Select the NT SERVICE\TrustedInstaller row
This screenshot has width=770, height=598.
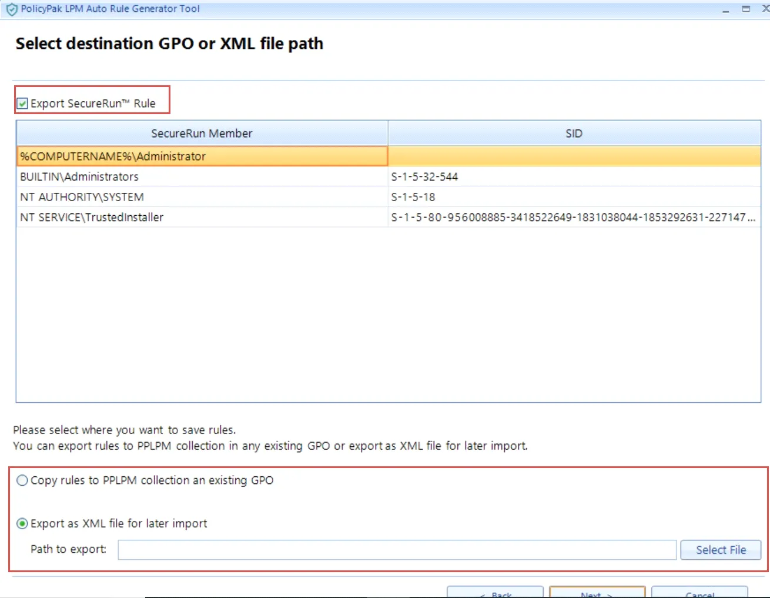pyautogui.click(x=202, y=217)
